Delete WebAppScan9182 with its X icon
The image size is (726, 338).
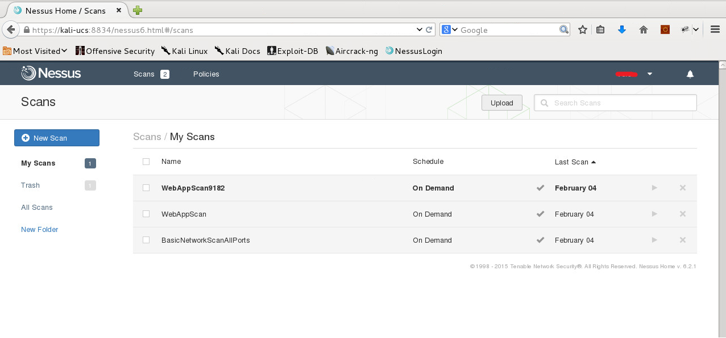[x=683, y=188]
